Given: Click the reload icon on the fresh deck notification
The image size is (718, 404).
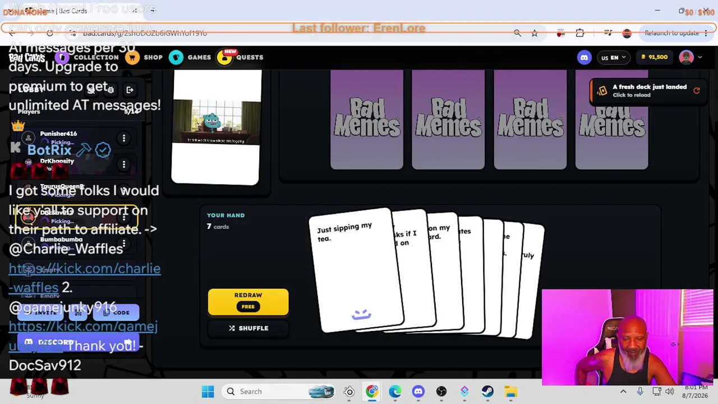Looking at the screenshot, I should click(696, 90).
